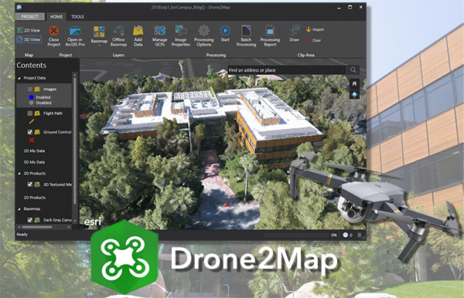
Task: Open Processing Options gear
Action: point(203,31)
